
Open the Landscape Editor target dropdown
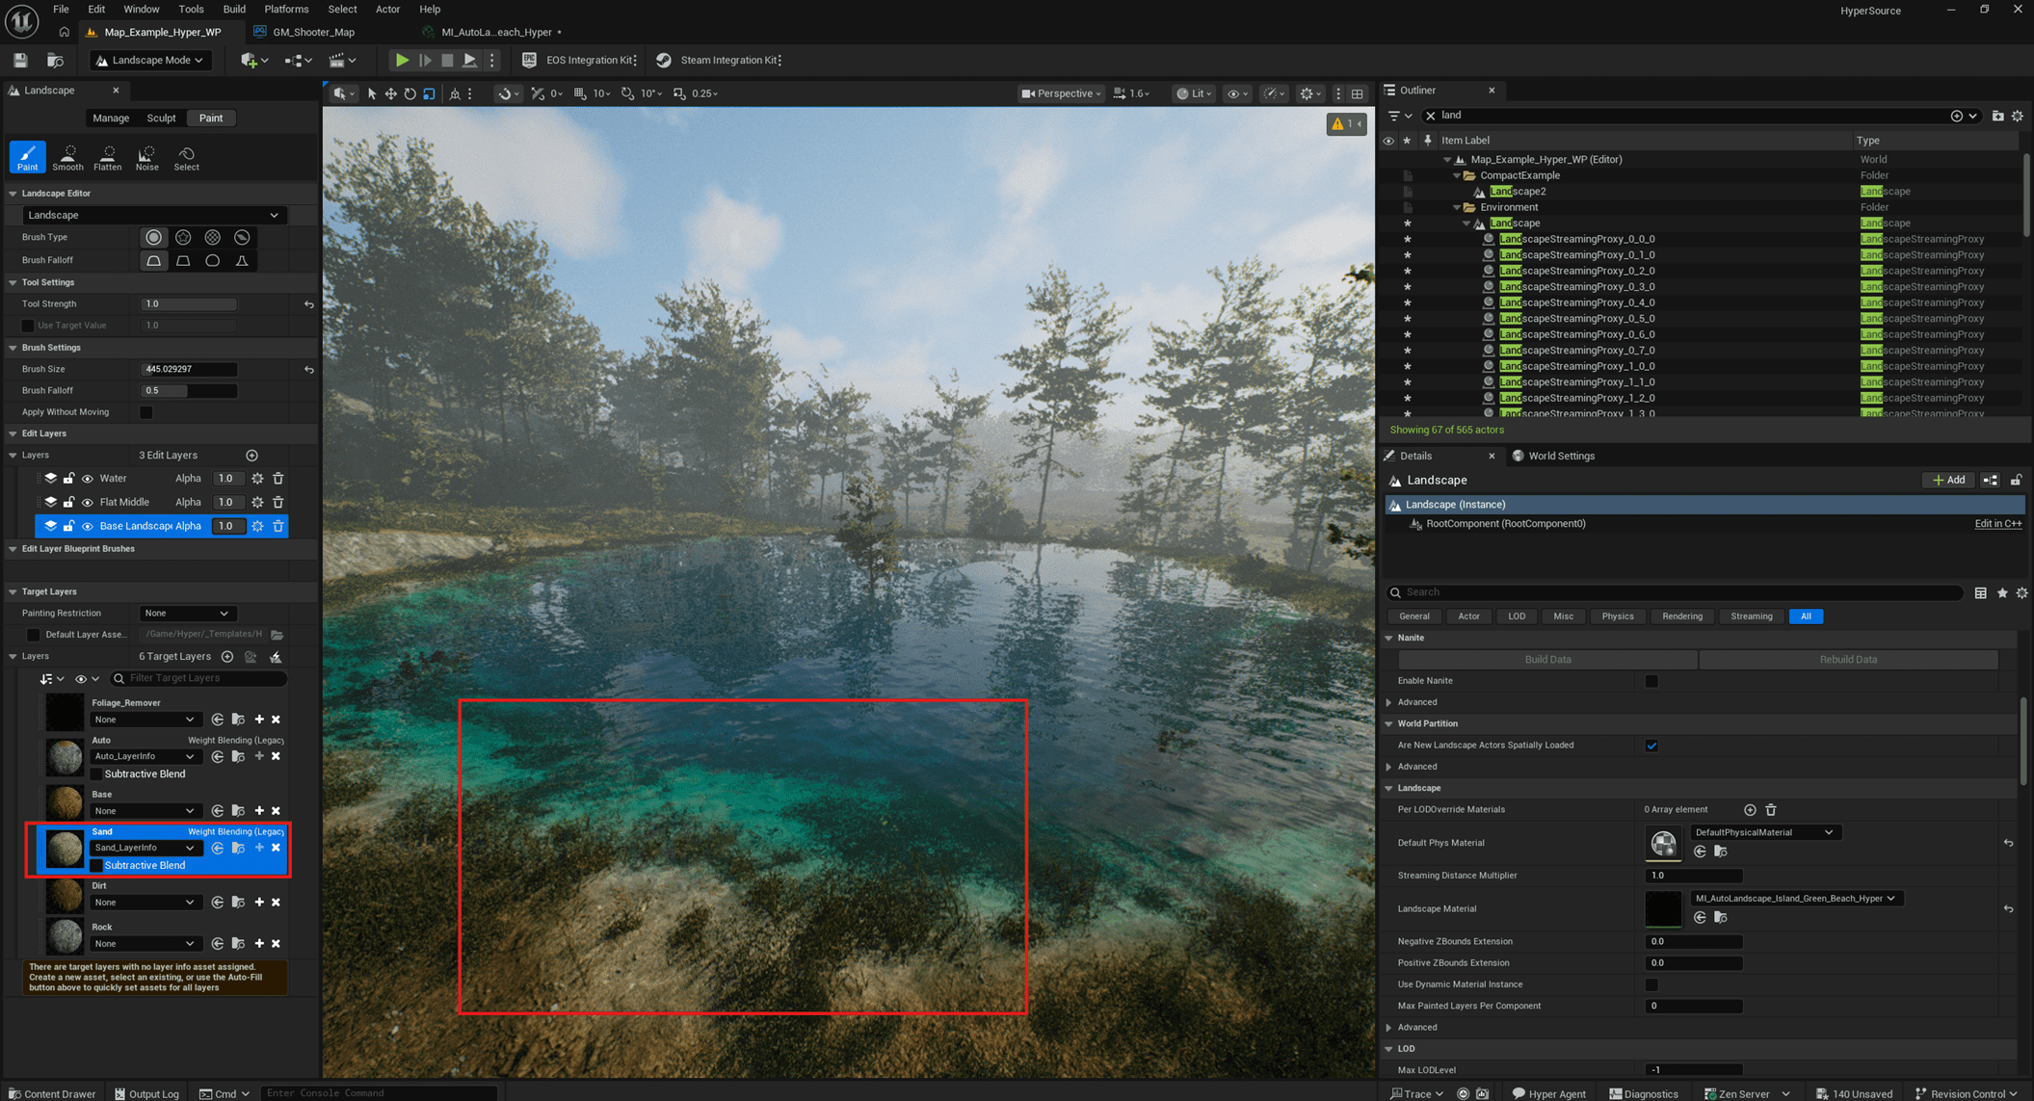(x=153, y=215)
